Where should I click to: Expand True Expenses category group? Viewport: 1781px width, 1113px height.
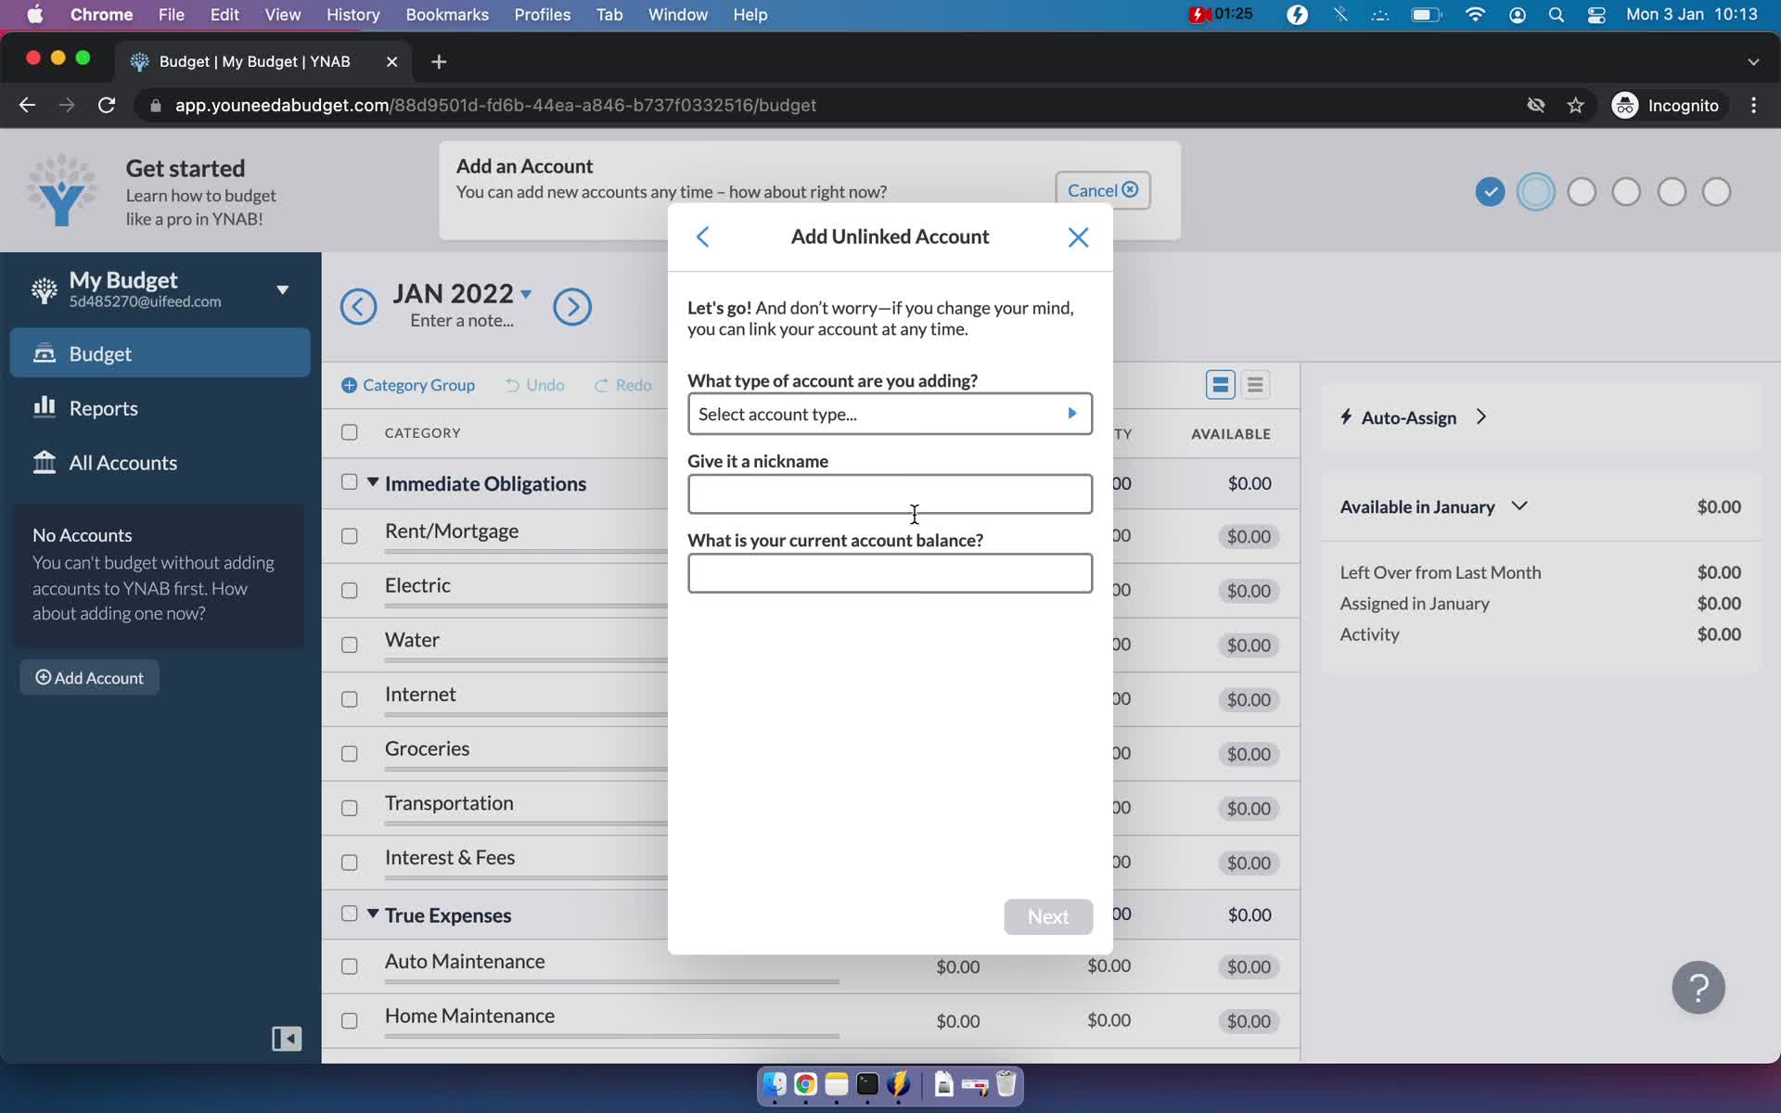pyautogui.click(x=372, y=915)
